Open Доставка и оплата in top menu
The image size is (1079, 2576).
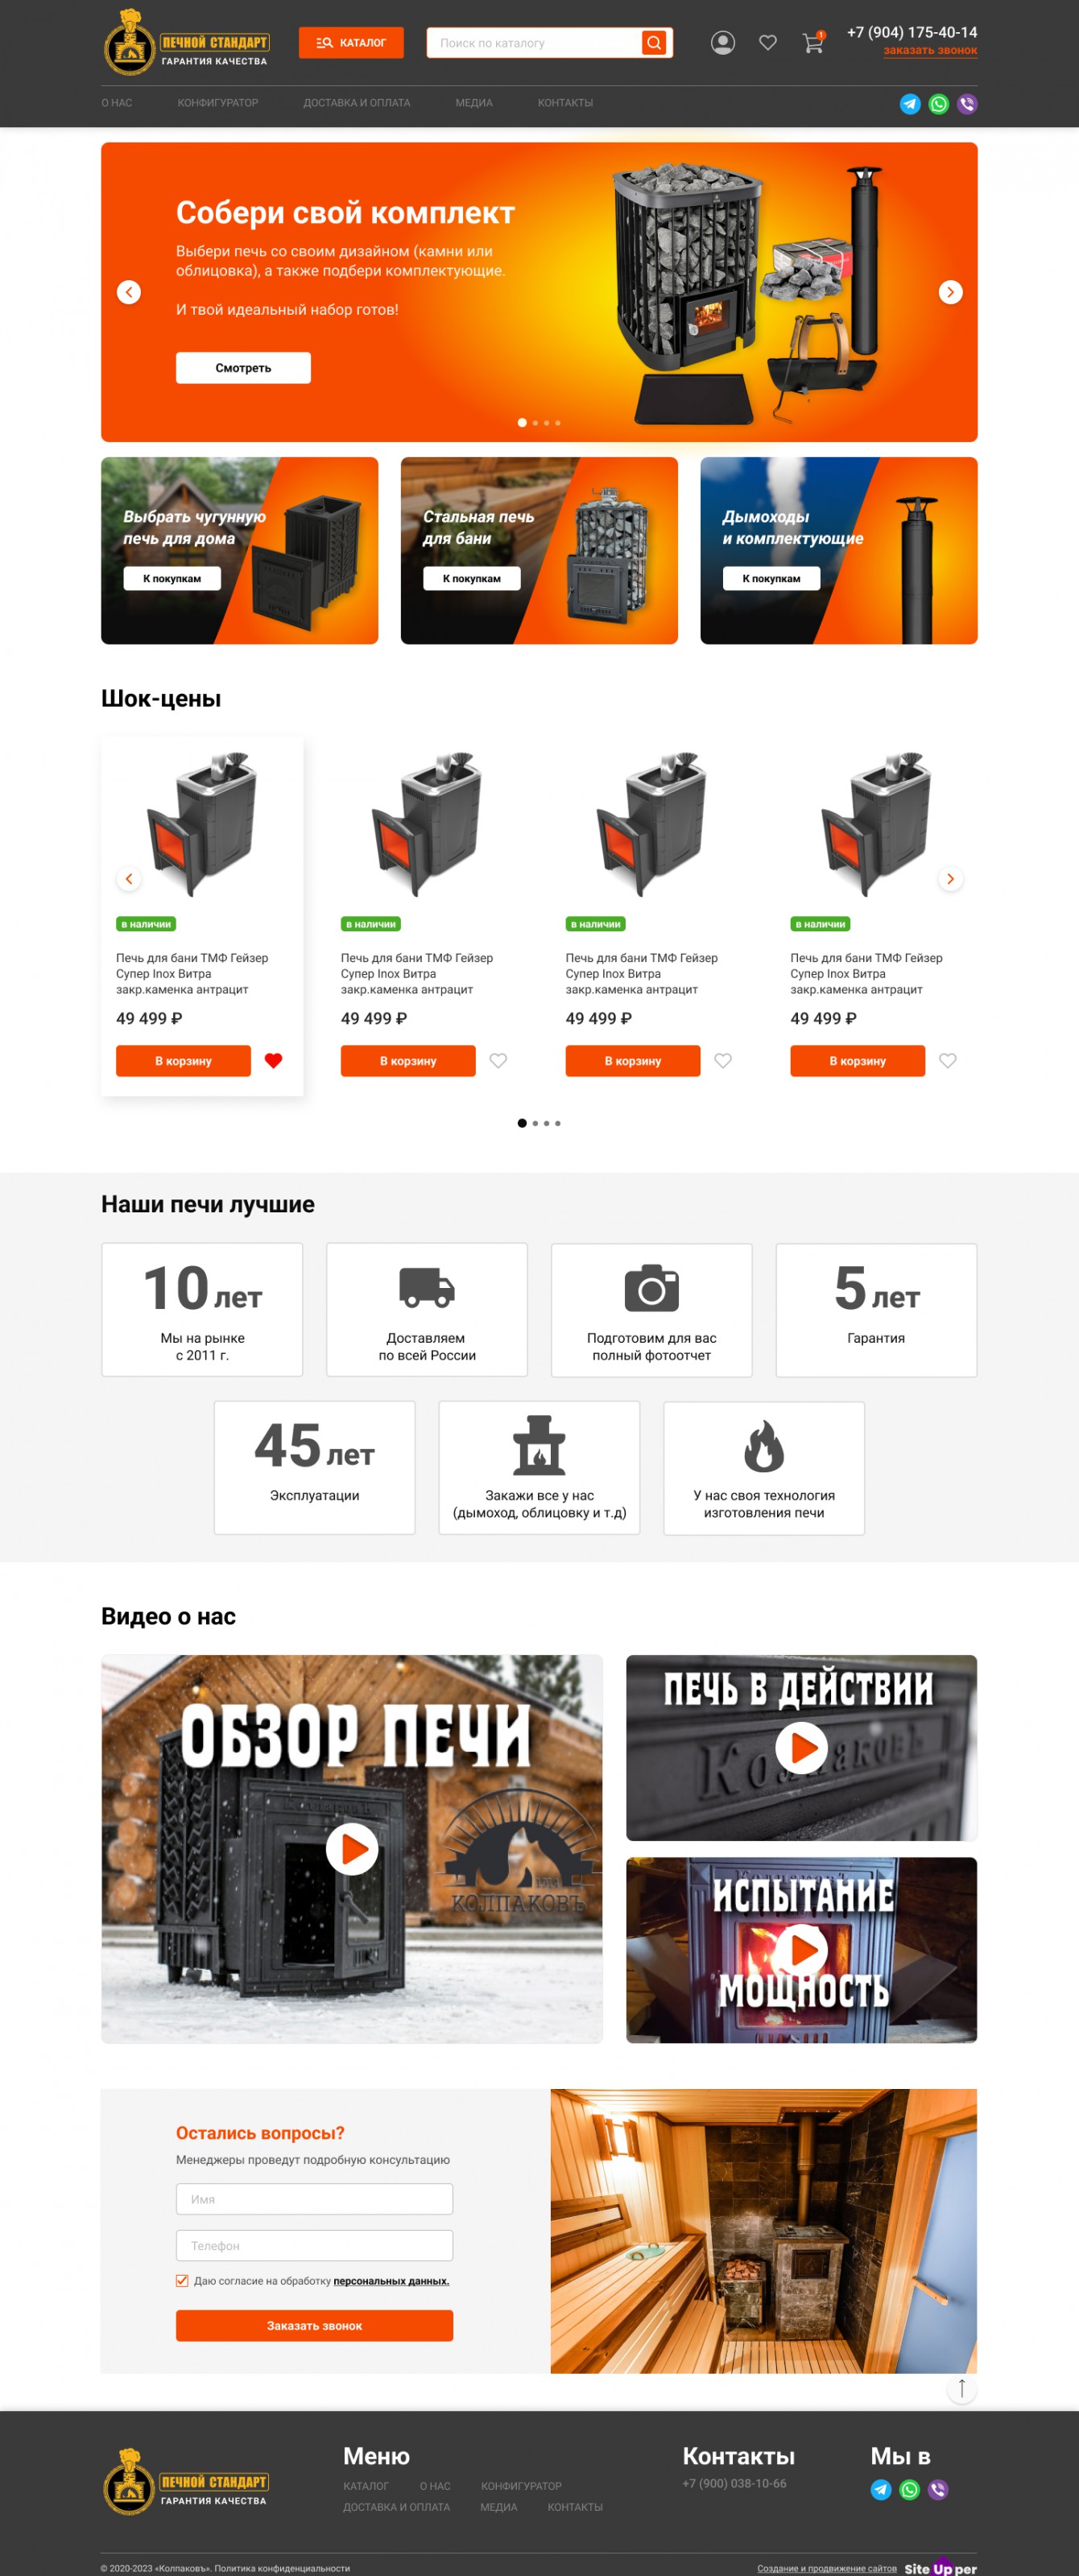pyautogui.click(x=357, y=103)
